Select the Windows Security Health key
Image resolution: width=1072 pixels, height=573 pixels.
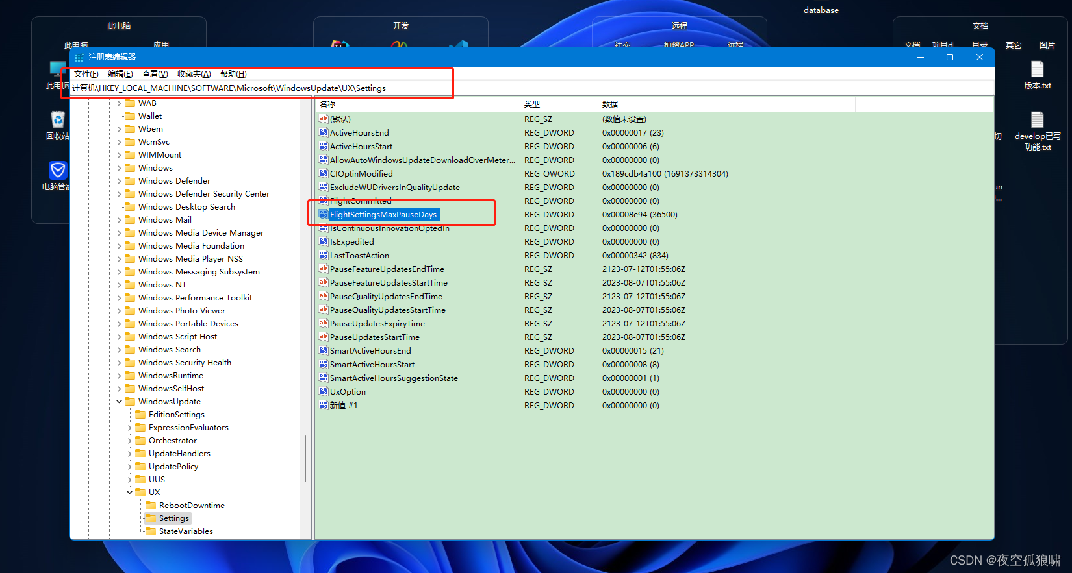click(185, 362)
